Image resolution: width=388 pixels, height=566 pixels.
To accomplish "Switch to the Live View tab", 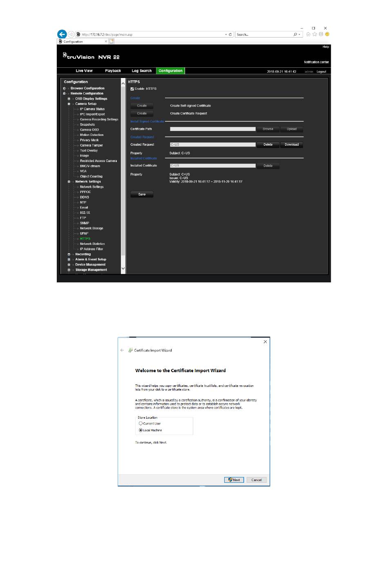I will (84, 71).
